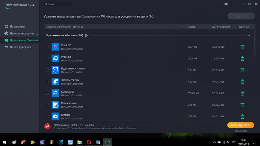
Task: Click the Действие column header
Action: (x=244, y=27)
